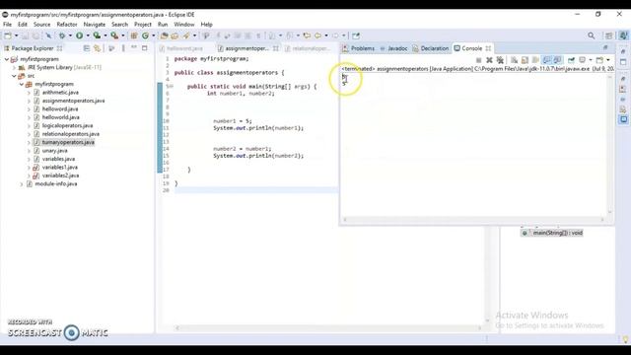Viewport: 631px width, 355px height.
Task: Toggle Scroll Lock in Console toolbar
Action: (525, 60)
